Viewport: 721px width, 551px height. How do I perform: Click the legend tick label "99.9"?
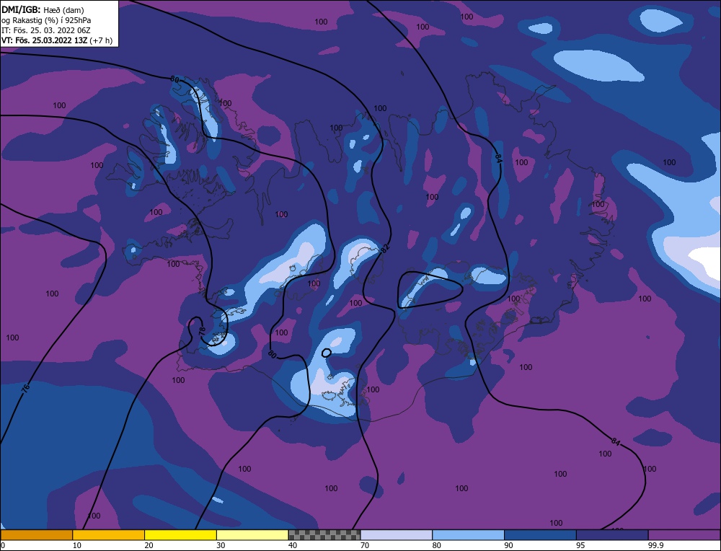pos(655,545)
